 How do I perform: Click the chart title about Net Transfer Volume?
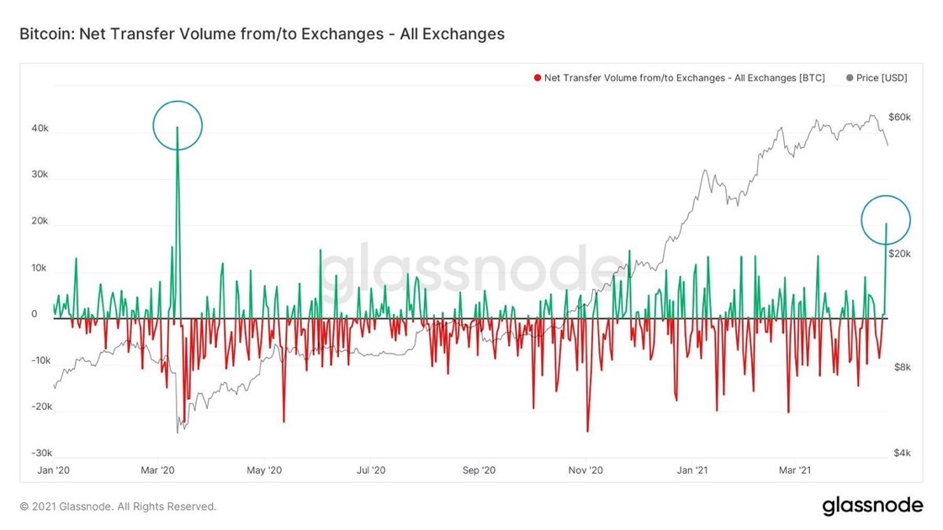(x=262, y=34)
